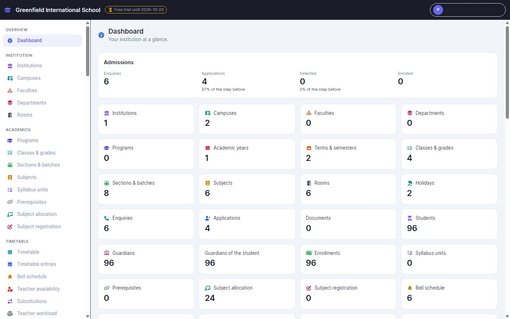Click the Admissions Selected value
This screenshot has width=510, height=319.
[x=302, y=82]
